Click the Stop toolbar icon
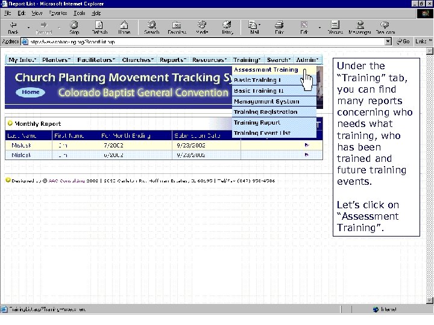The image size is (434, 325). tap(74, 28)
